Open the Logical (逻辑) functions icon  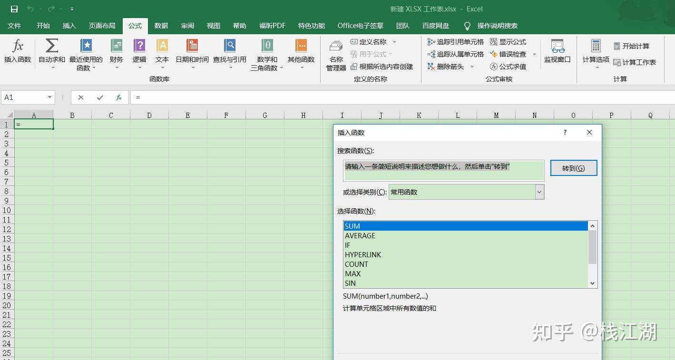pyautogui.click(x=139, y=46)
